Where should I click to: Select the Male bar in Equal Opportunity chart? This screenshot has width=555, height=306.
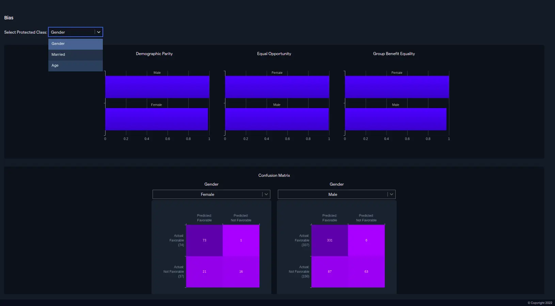click(x=276, y=119)
